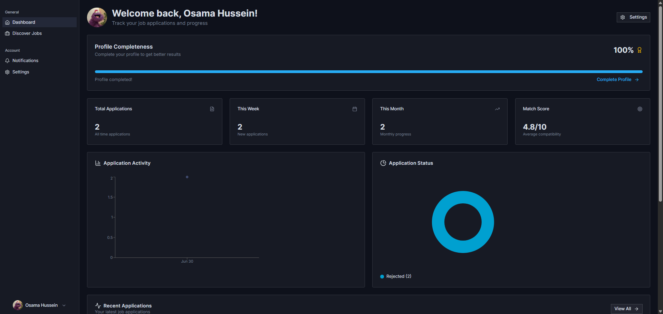Click the Osama Hussein name in sidebar footer
663x314 pixels.
(41, 305)
